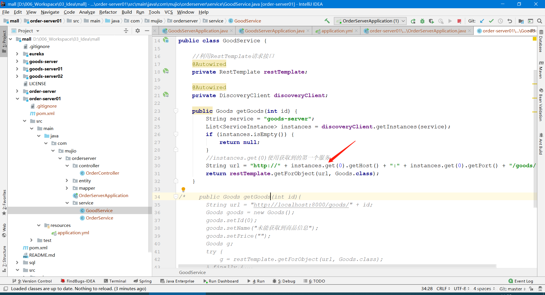Start debugging with the green bug icon
Viewport: 545px width, 295px height.
click(422, 21)
